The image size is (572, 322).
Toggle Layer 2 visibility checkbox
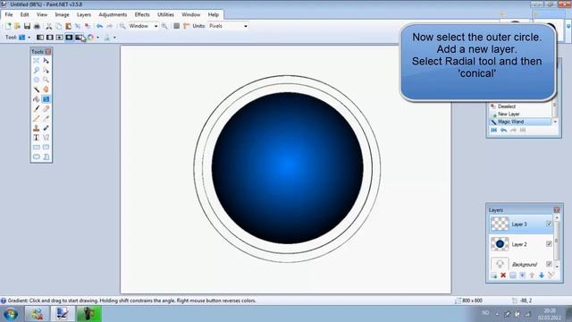pos(549,244)
